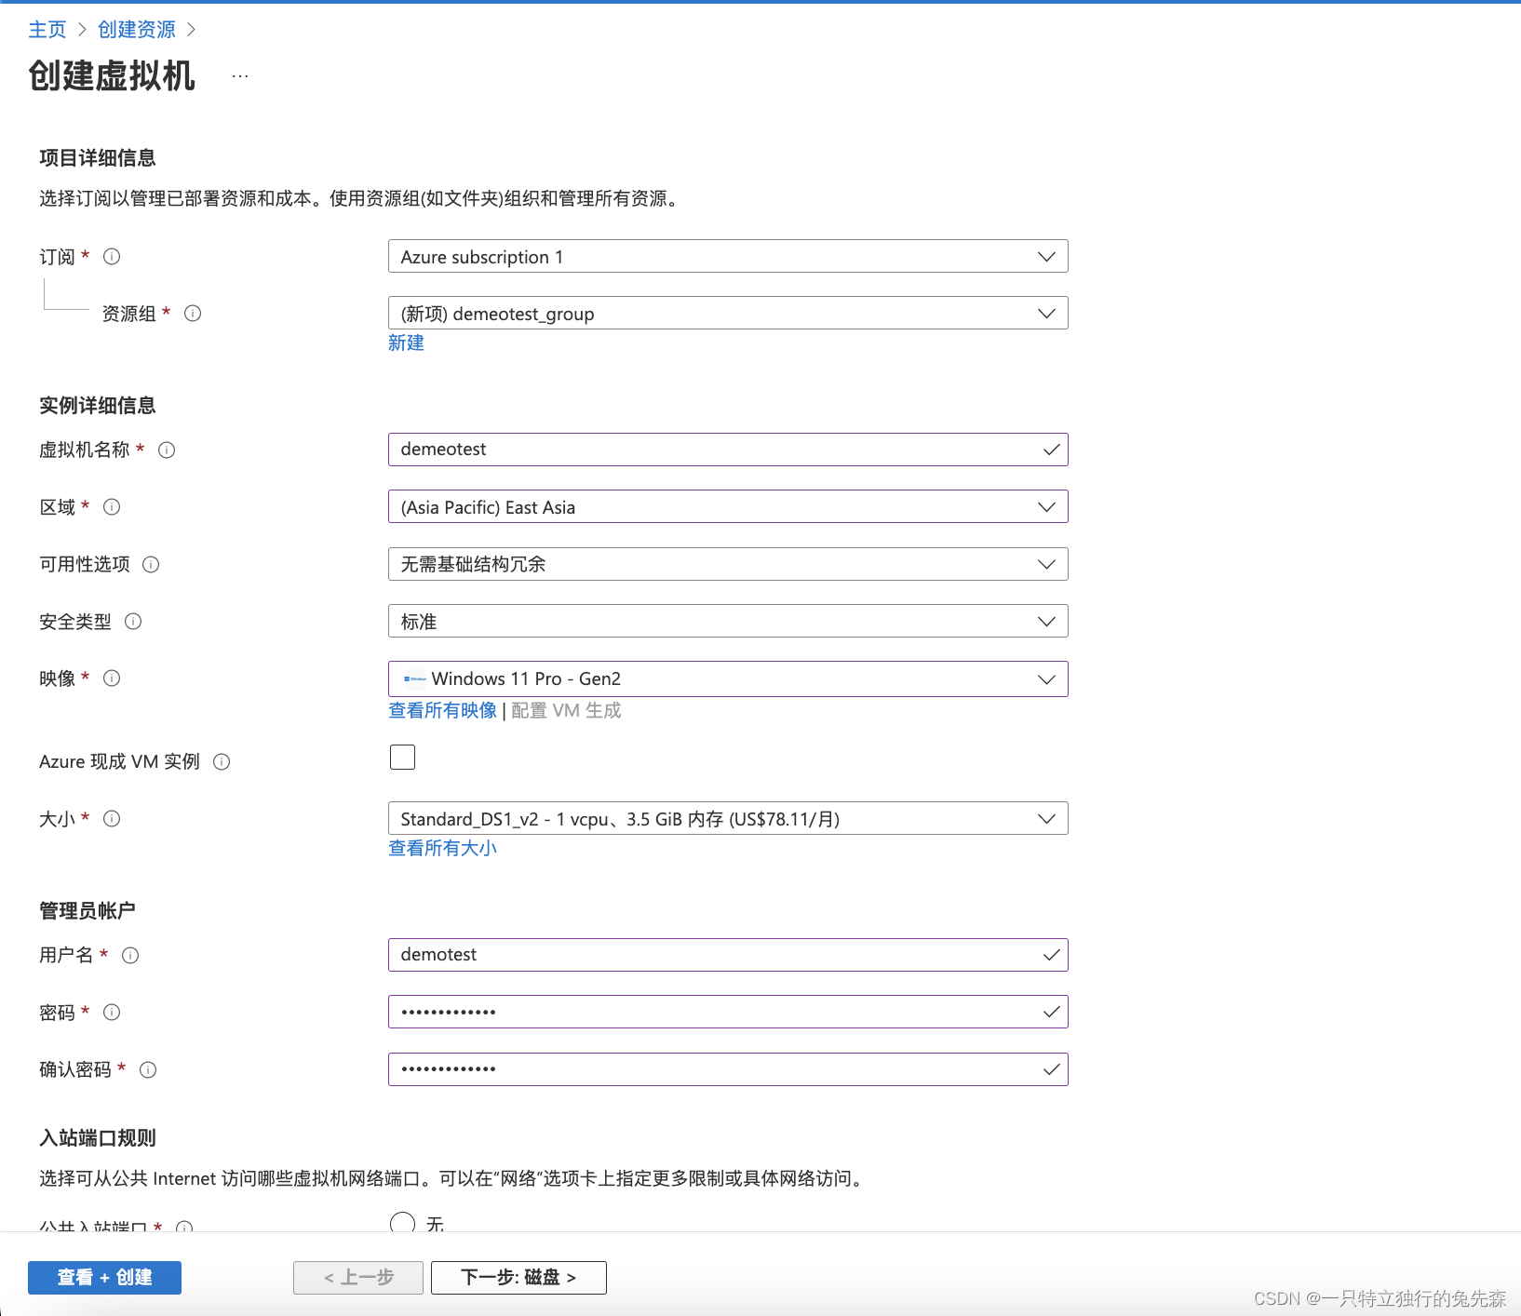
Task: Expand the 可用性选项 dropdown
Action: [x=728, y=565]
